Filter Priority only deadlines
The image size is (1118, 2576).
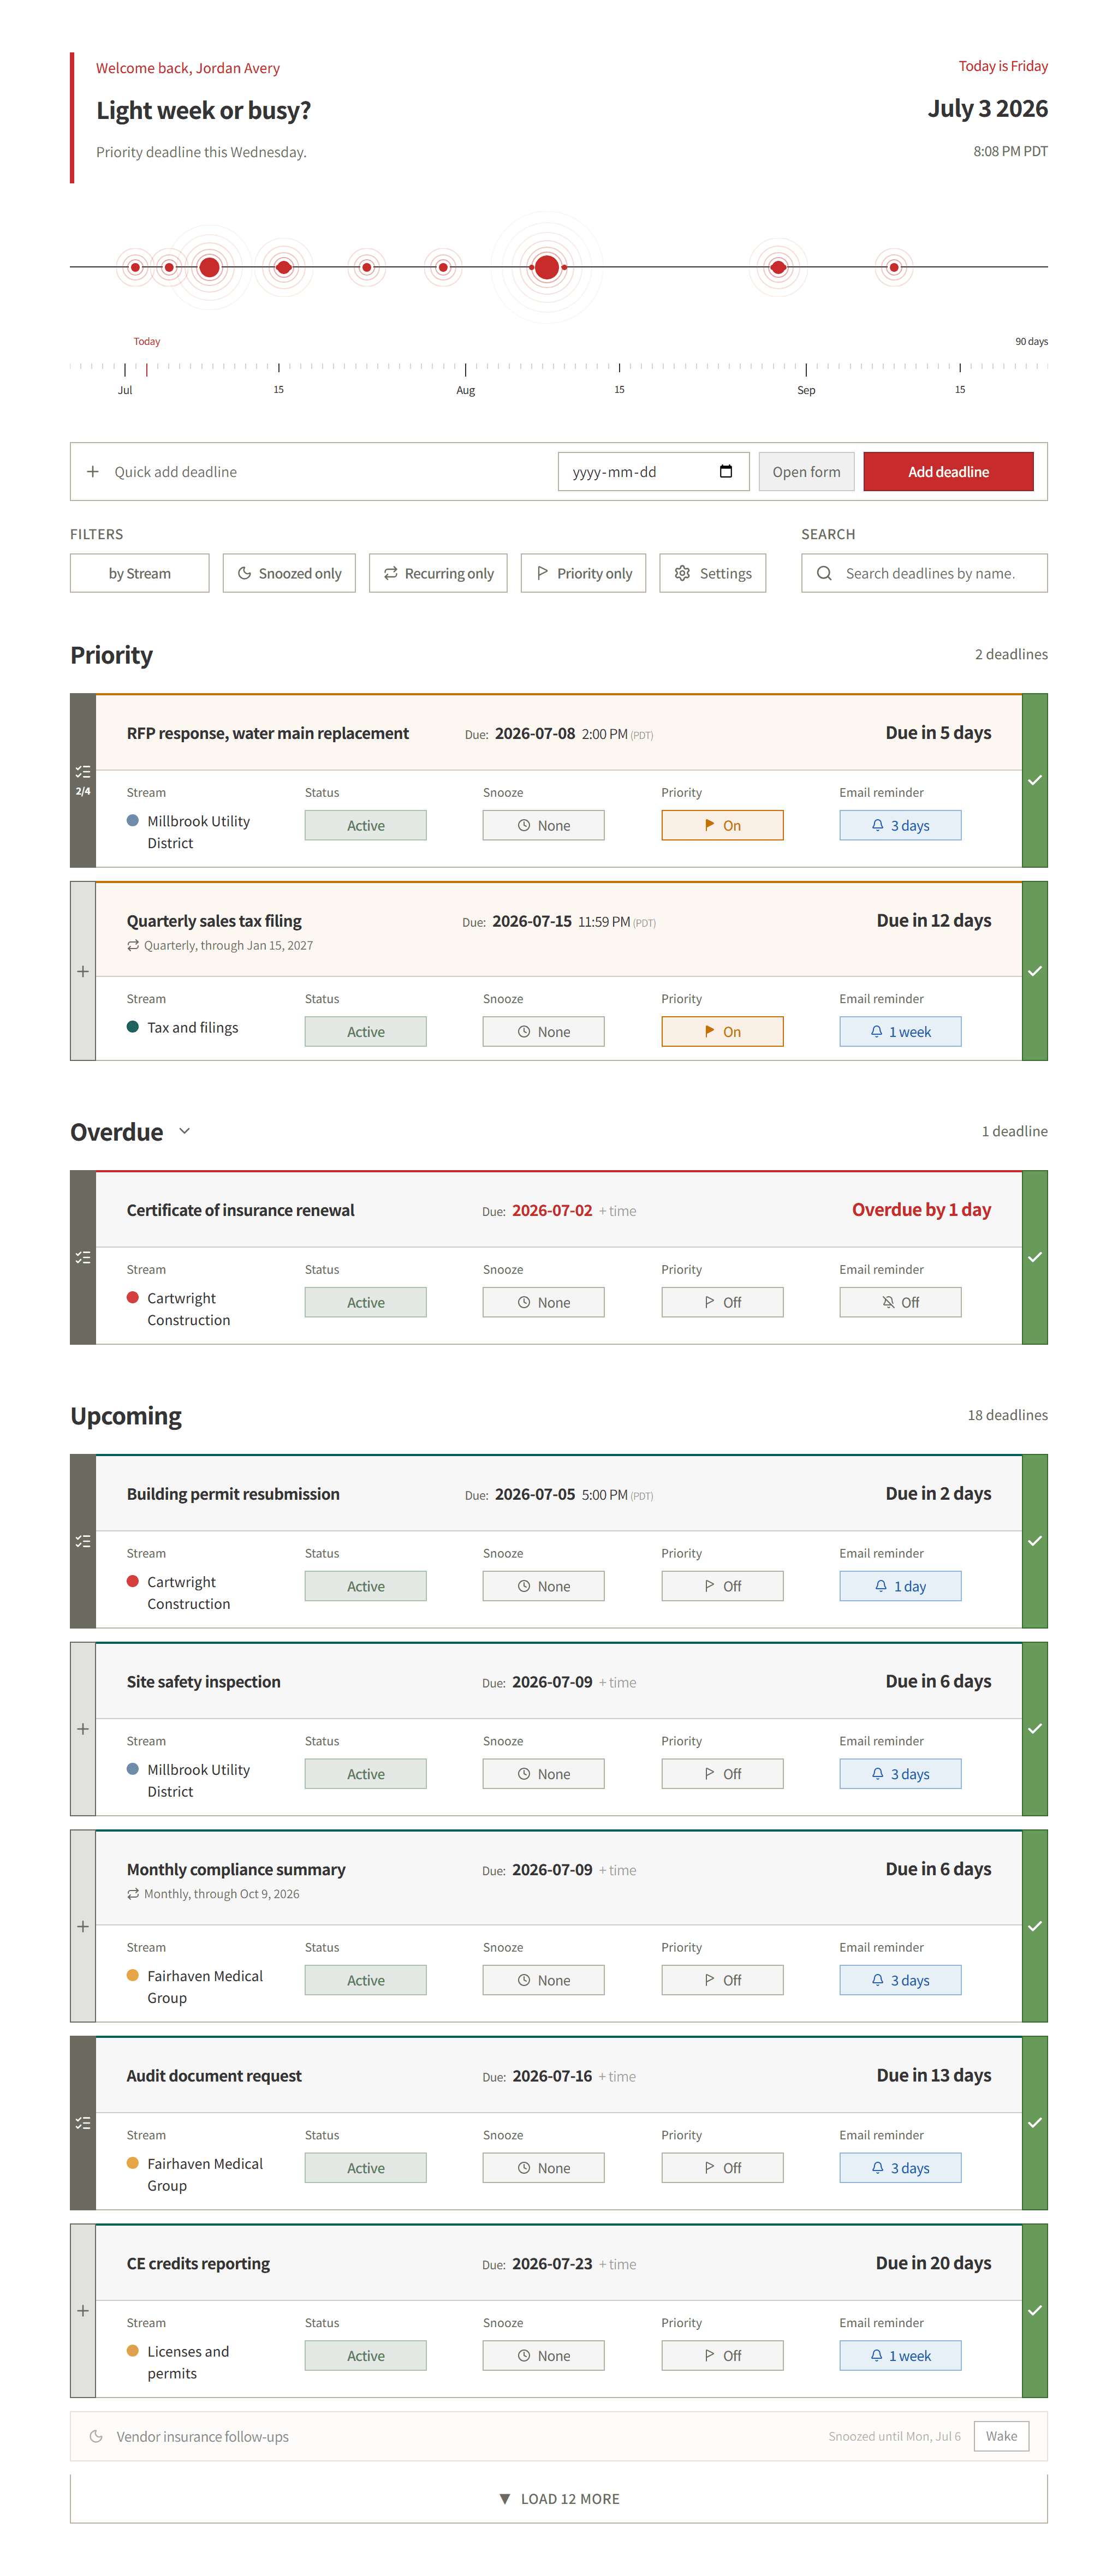[x=584, y=573]
